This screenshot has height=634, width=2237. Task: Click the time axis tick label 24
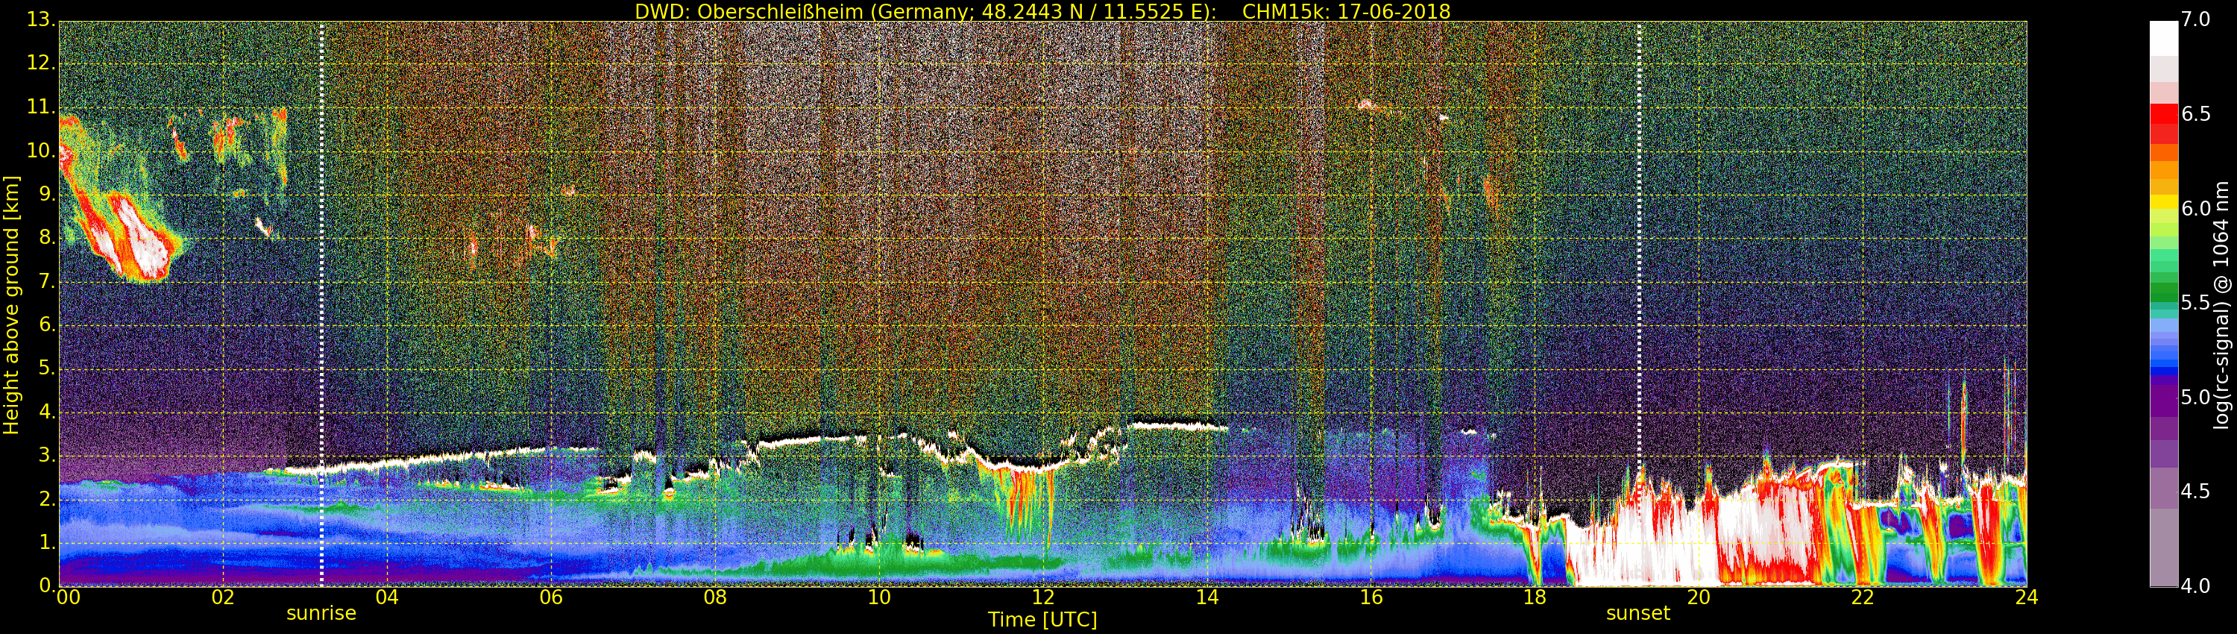(x=2027, y=597)
